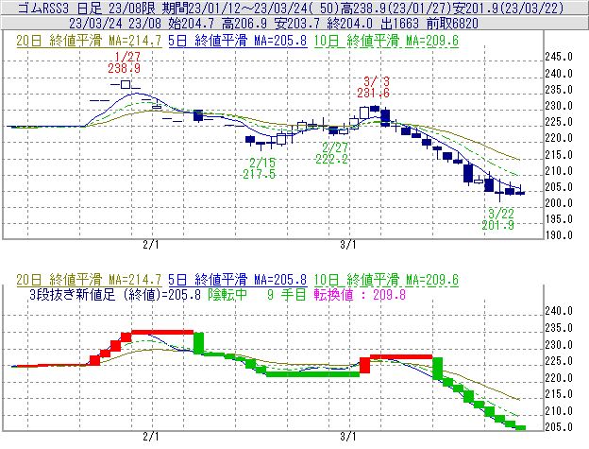Click the 転換値 : 209.8 reversal value
The height and width of the screenshot is (449, 589).
[360, 294]
